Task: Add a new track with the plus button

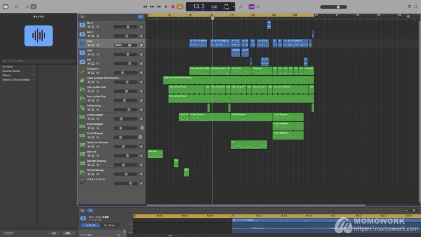Action: 83,17
